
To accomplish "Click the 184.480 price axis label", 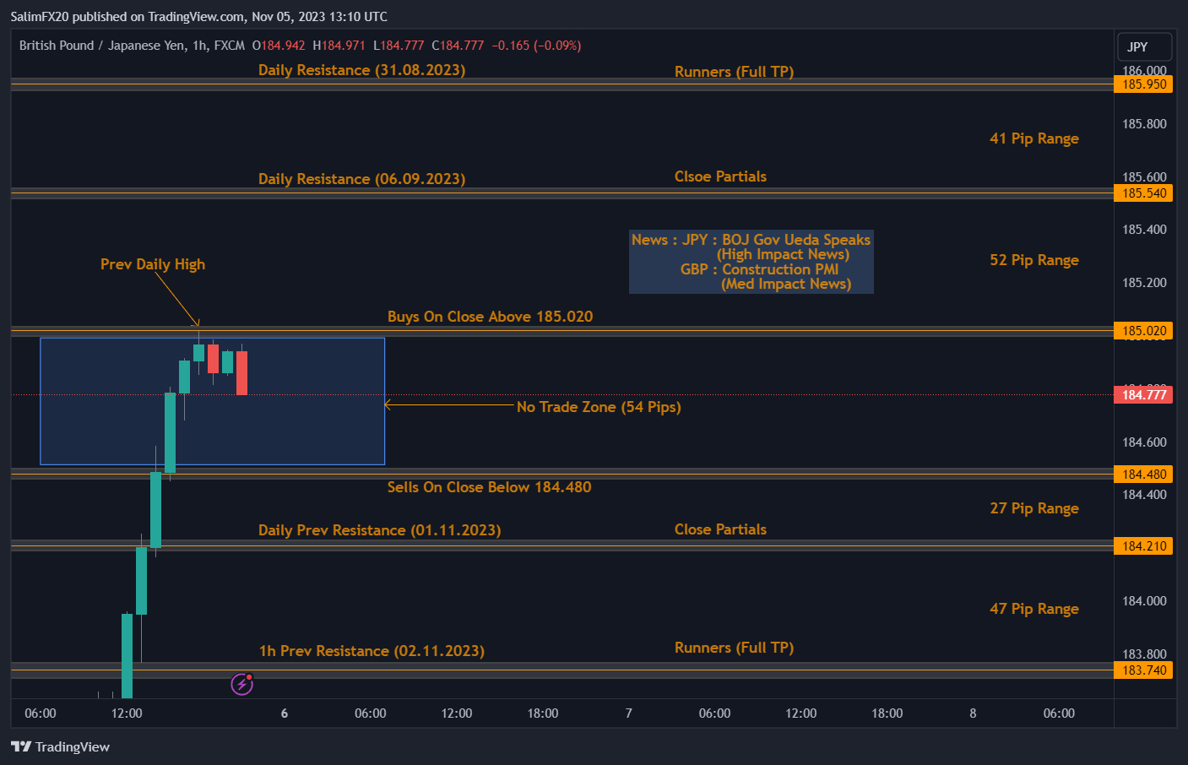I will (1144, 475).
